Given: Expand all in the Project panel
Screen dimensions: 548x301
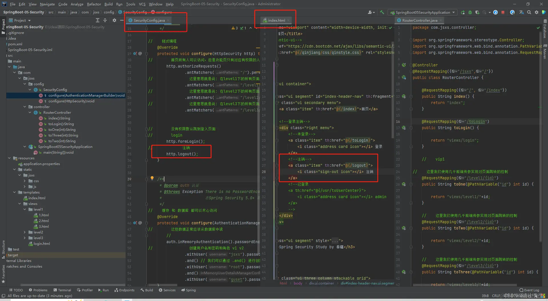Looking at the screenshot, I should coord(98,20).
